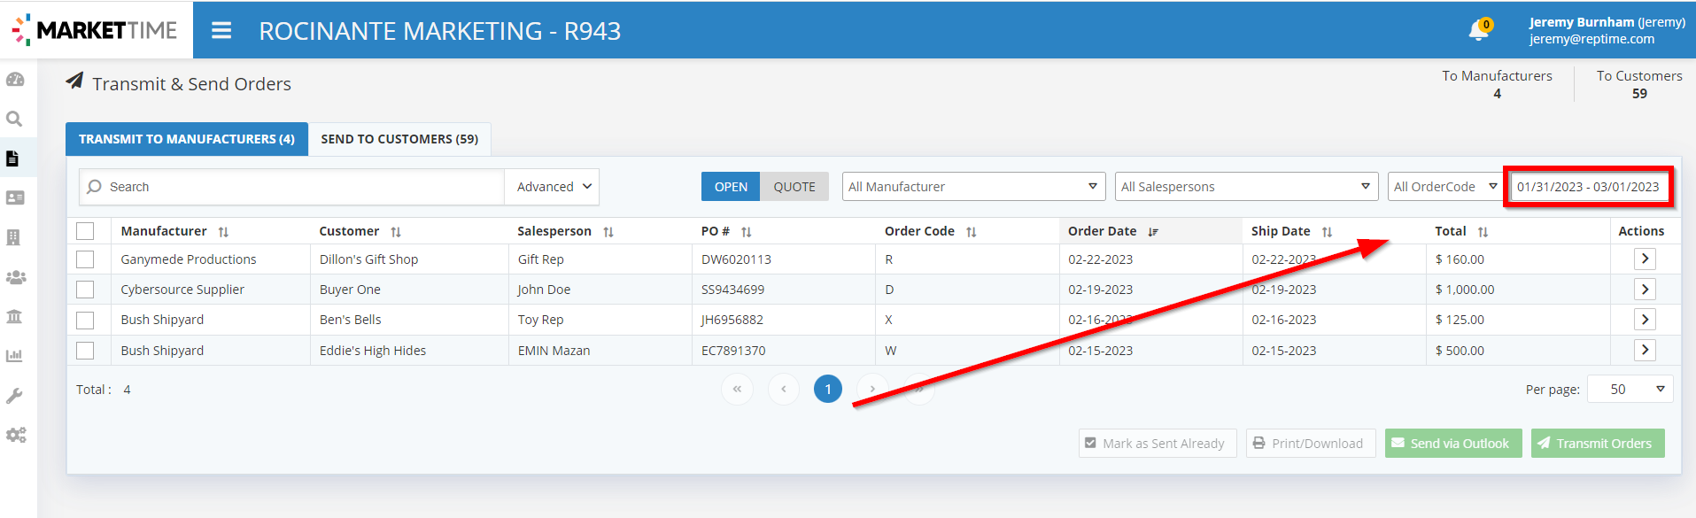Open the Advanced search dropdown
This screenshot has width=1696, height=518.
[553, 187]
